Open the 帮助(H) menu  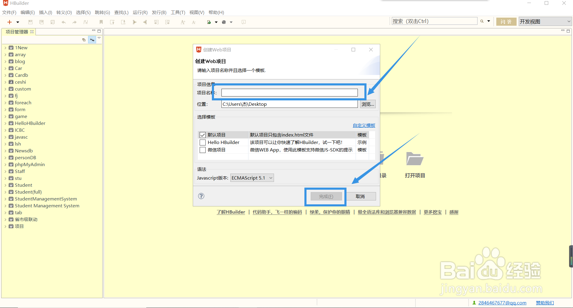pyautogui.click(x=216, y=12)
